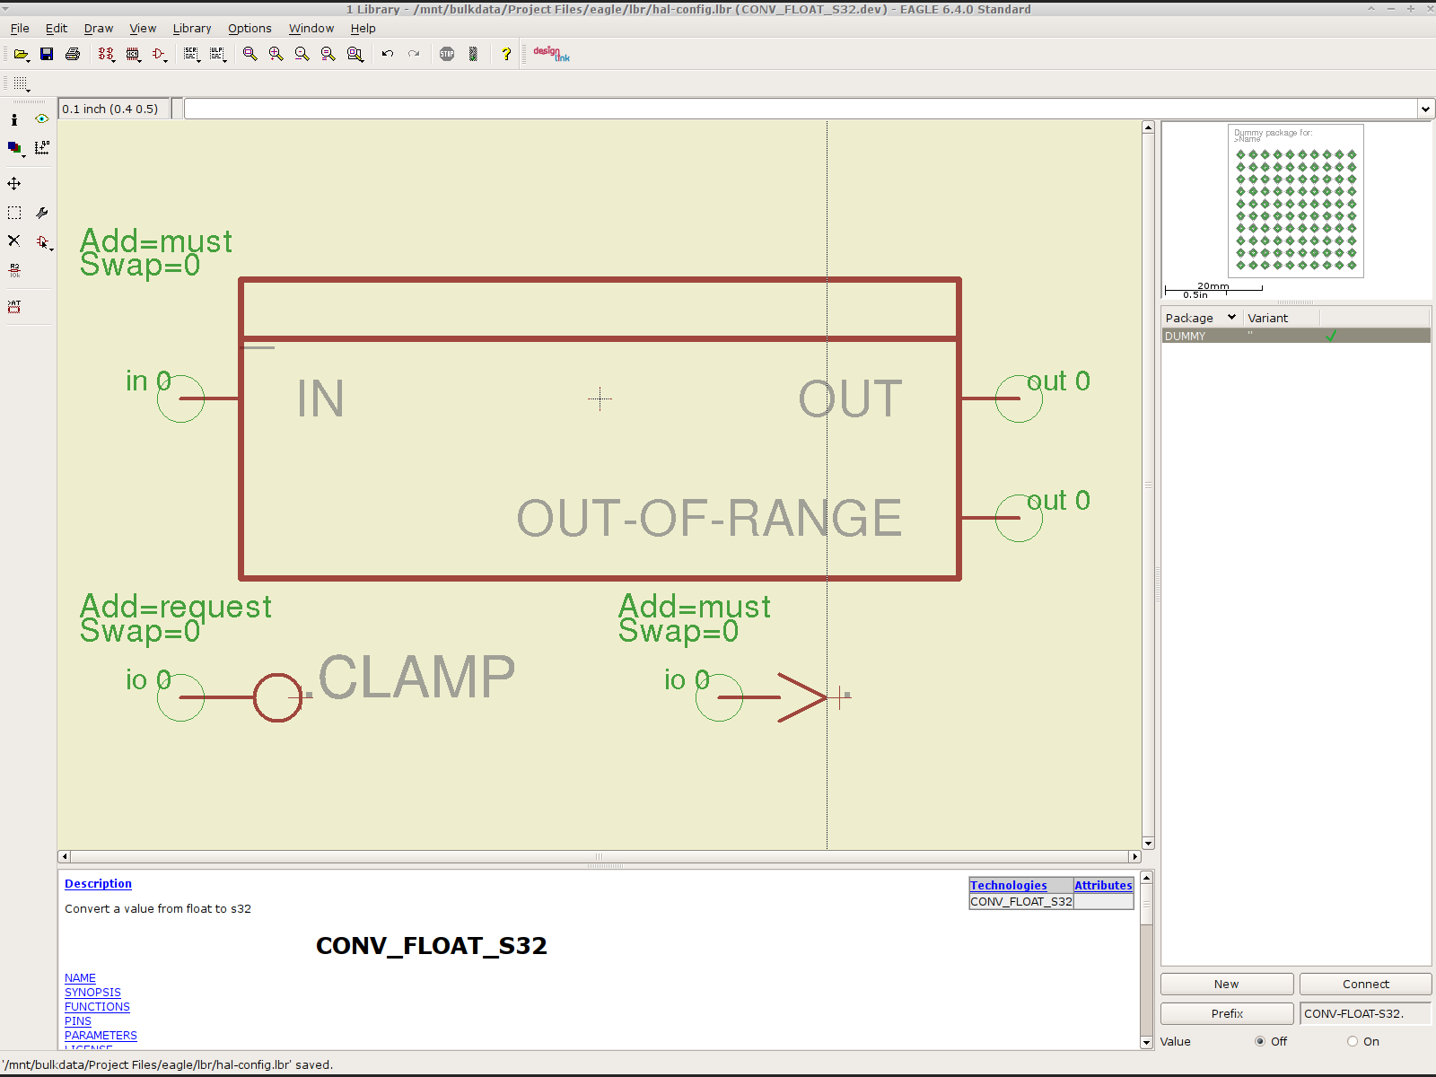Run a ULP script icon
The width and height of the screenshot is (1436, 1077).
218,54
